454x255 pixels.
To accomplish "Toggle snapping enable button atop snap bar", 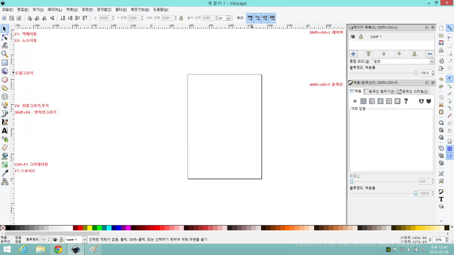I will tap(450, 28).
